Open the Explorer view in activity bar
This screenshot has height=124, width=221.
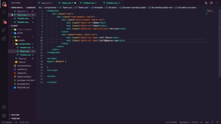4,4
